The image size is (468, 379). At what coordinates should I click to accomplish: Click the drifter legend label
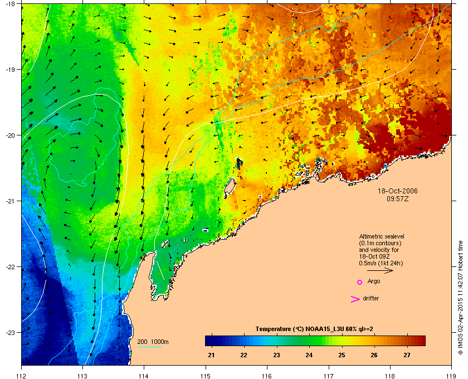pos(370,298)
